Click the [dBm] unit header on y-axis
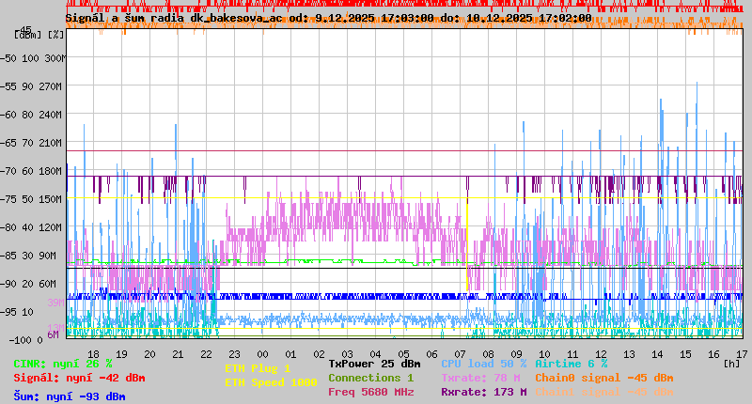Image resolution: width=752 pixels, height=404 pixels. 28,35
